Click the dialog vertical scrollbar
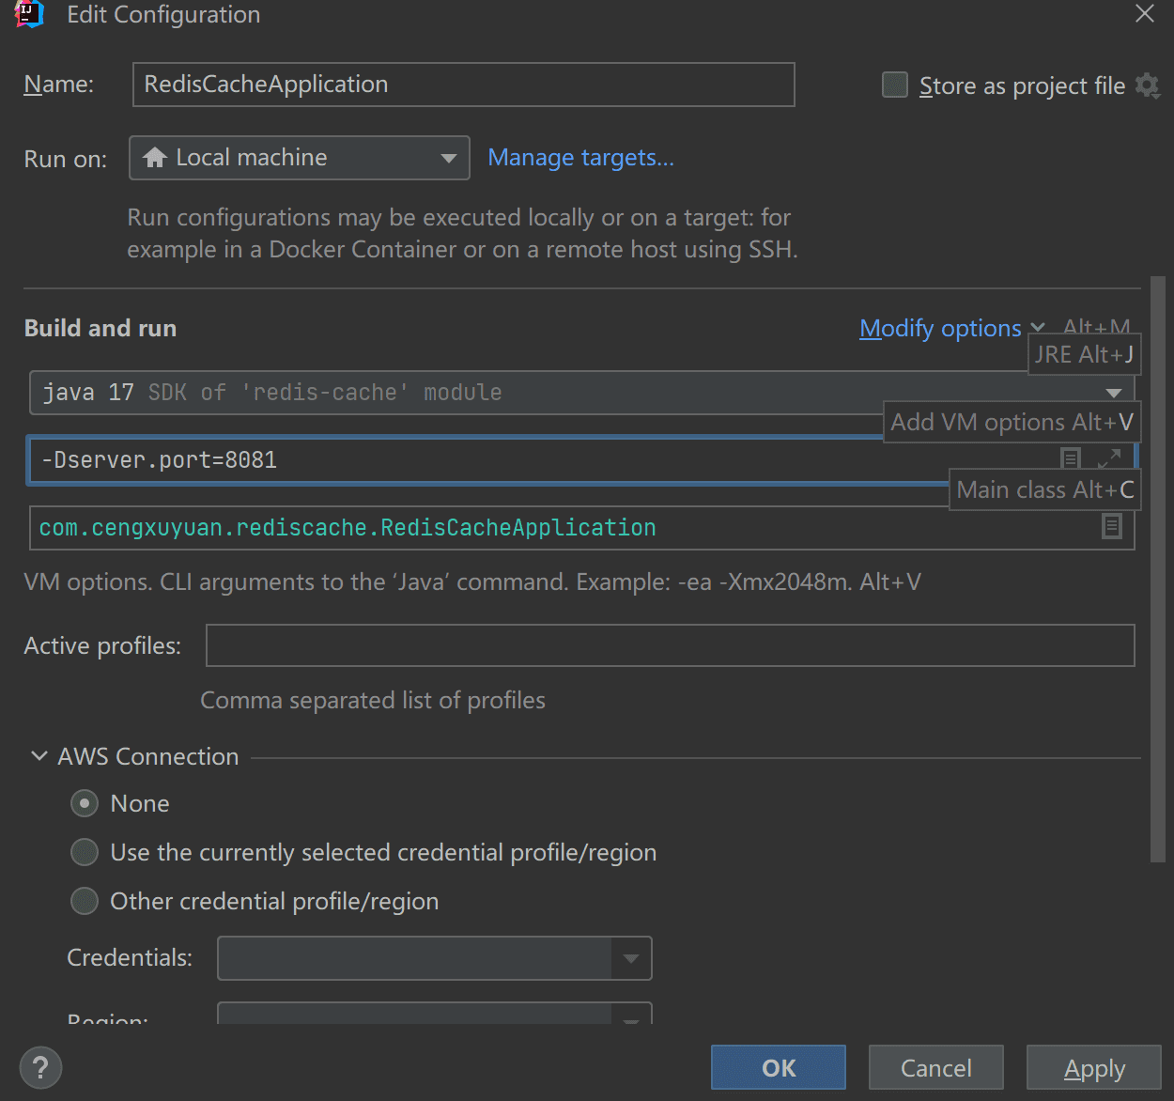The width and height of the screenshot is (1174, 1101). tap(1157, 568)
